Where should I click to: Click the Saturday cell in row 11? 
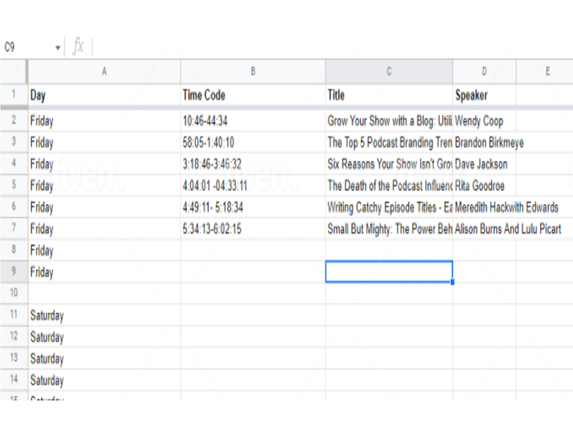coord(104,315)
